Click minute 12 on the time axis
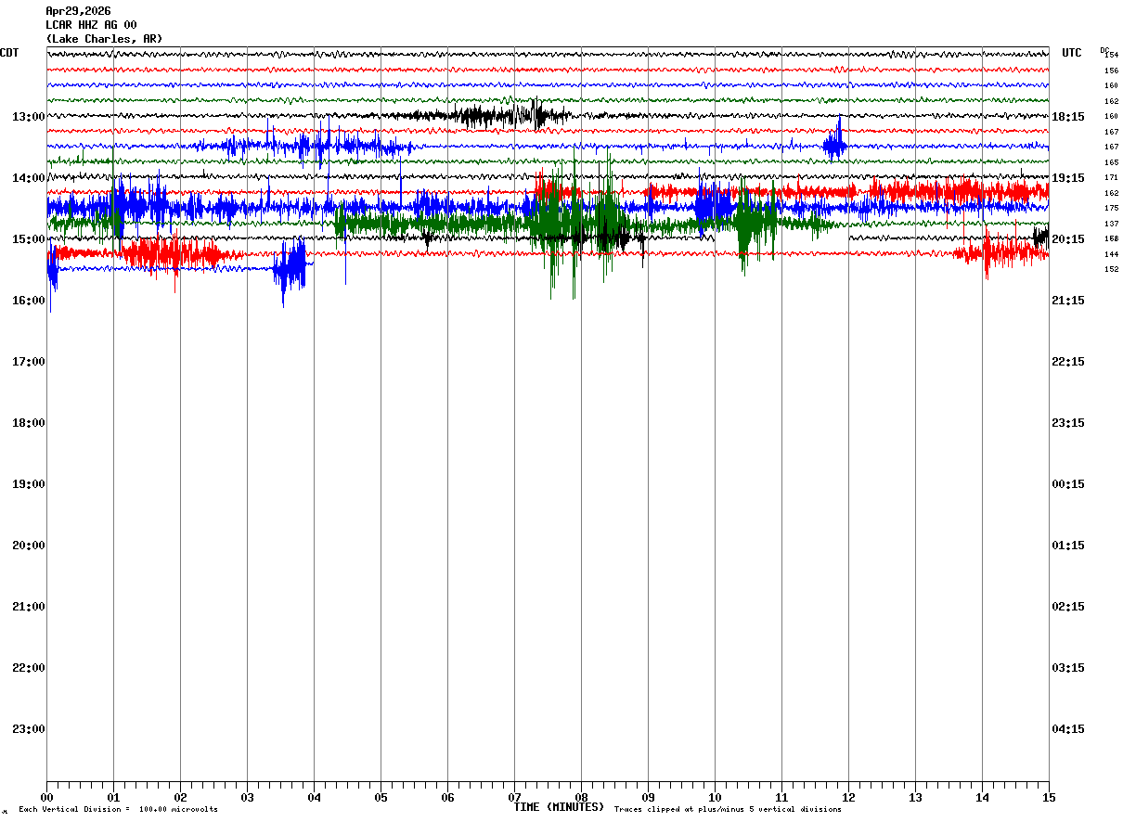 click(848, 798)
